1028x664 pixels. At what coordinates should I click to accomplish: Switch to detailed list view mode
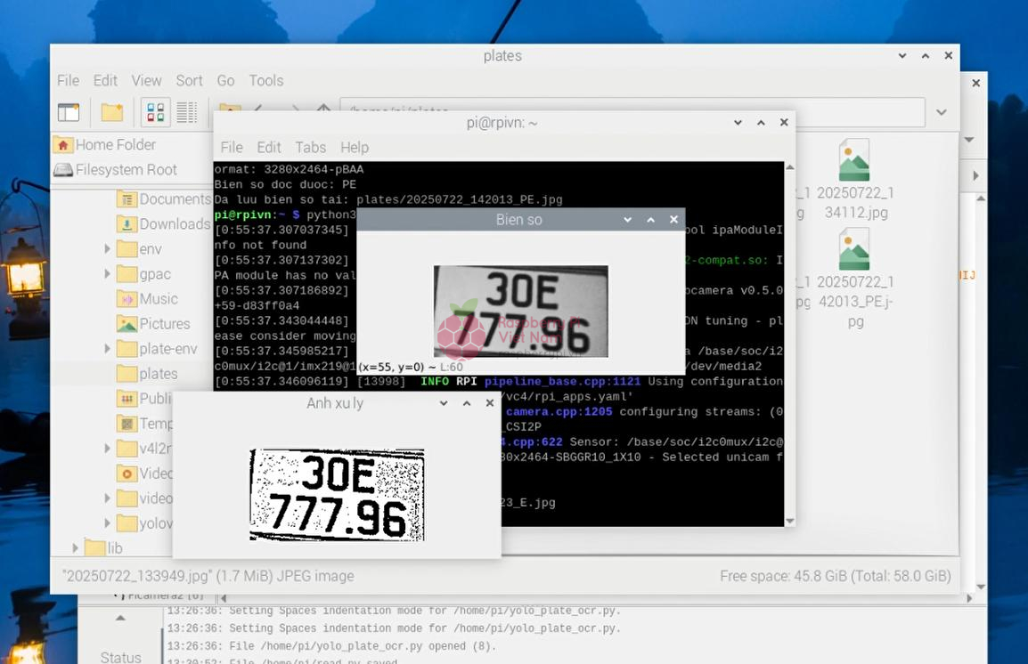pyautogui.click(x=186, y=112)
